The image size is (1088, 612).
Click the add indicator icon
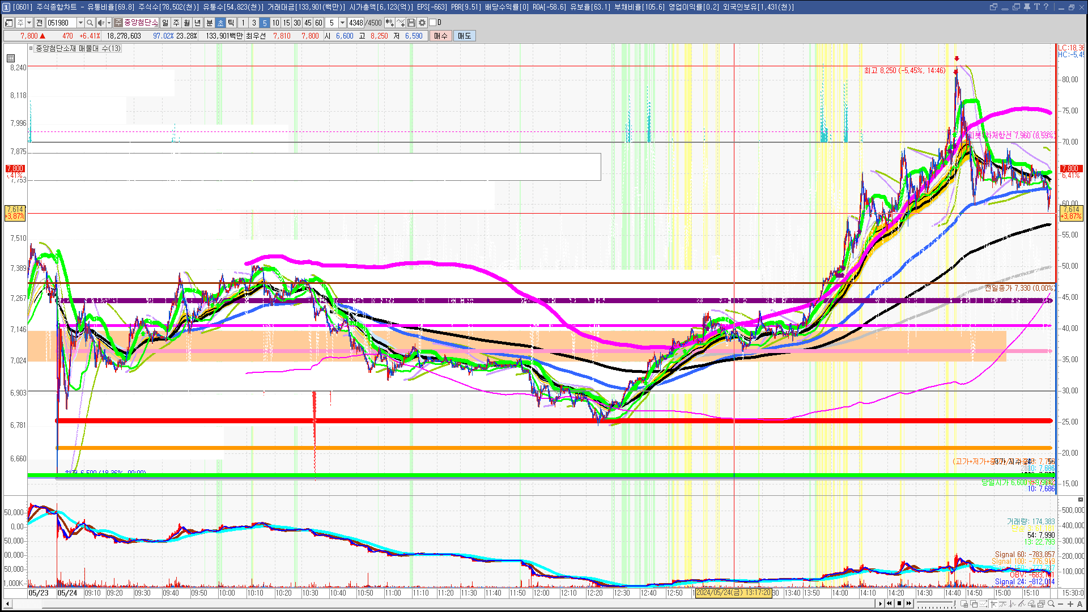[401, 23]
